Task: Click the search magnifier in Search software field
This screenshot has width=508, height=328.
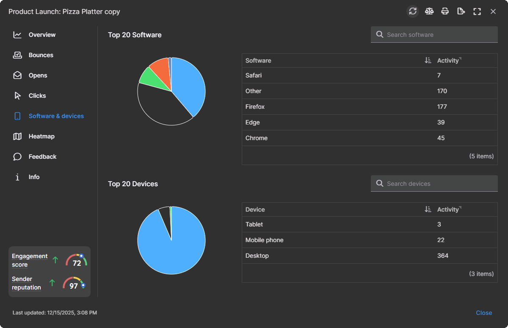Action: (x=380, y=34)
